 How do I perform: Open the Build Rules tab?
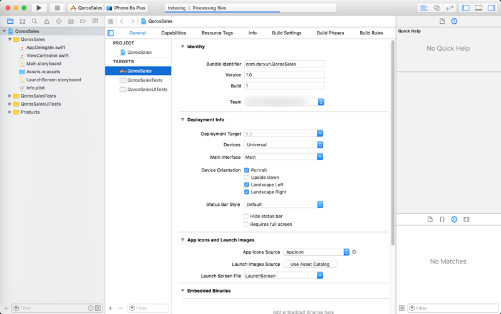[371, 33]
